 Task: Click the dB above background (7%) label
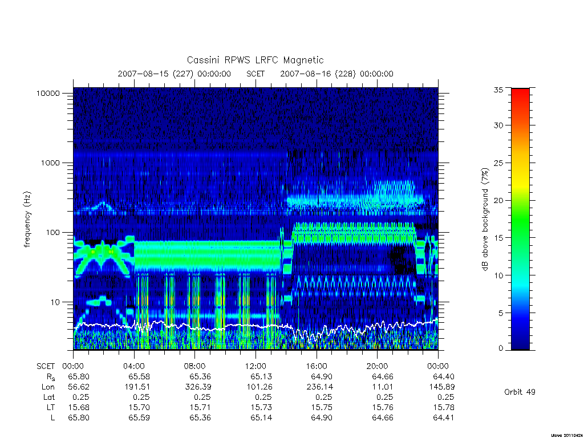485,220
